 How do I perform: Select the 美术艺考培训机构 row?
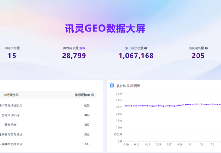[48, 105]
